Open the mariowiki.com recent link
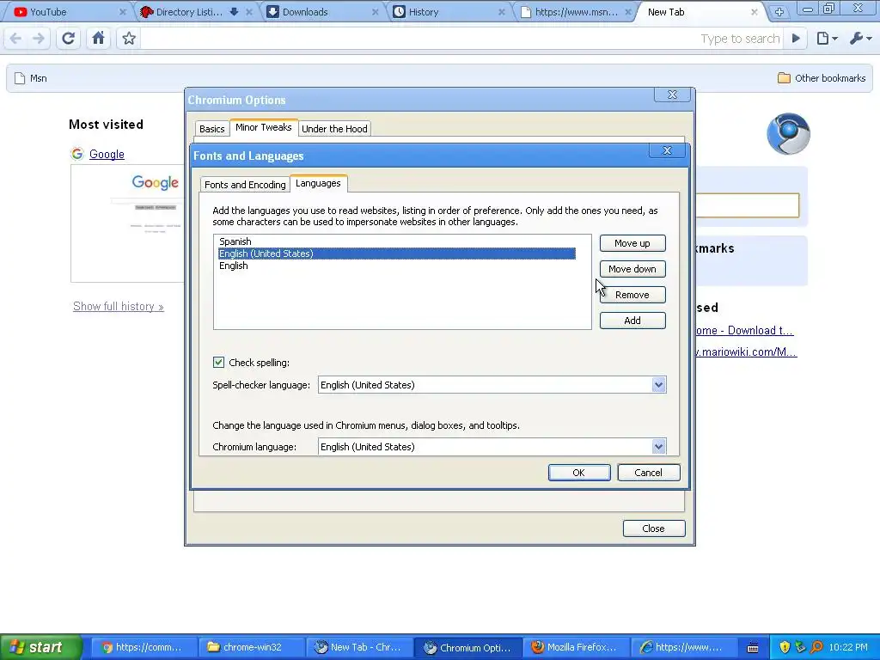This screenshot has height=660, width=880. [x=746, y=351]
